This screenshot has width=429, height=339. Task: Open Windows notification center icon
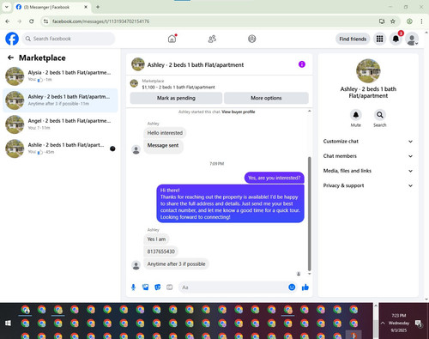[419, 324]
